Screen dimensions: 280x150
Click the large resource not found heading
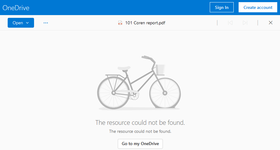[140, 123]
